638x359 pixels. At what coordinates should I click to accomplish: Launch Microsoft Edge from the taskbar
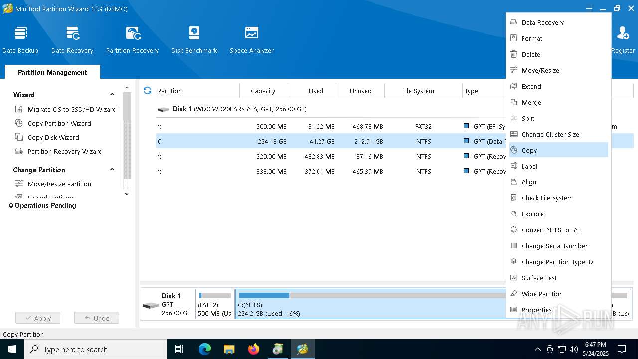pos(205,349)
